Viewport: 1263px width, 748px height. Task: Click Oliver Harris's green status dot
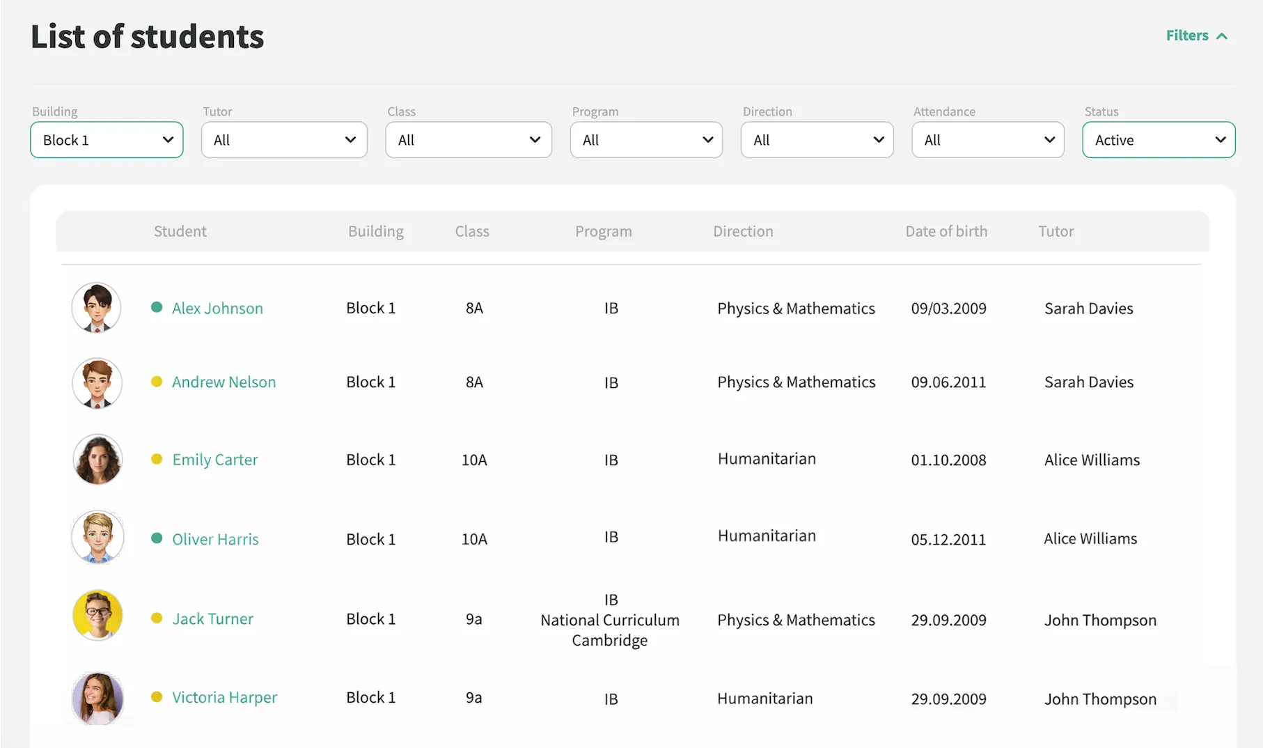click(x=156, y=538)
